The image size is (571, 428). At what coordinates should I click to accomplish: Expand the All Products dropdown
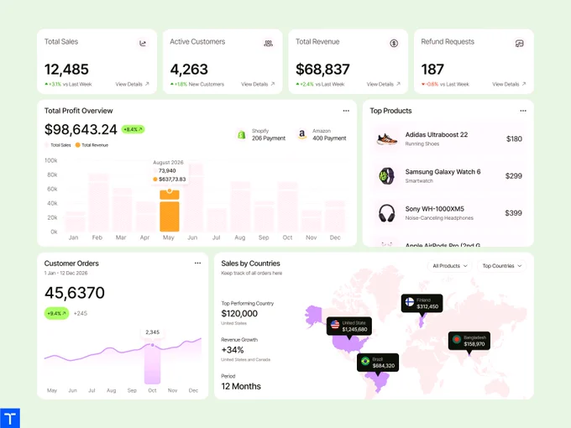tap(450, 266)
